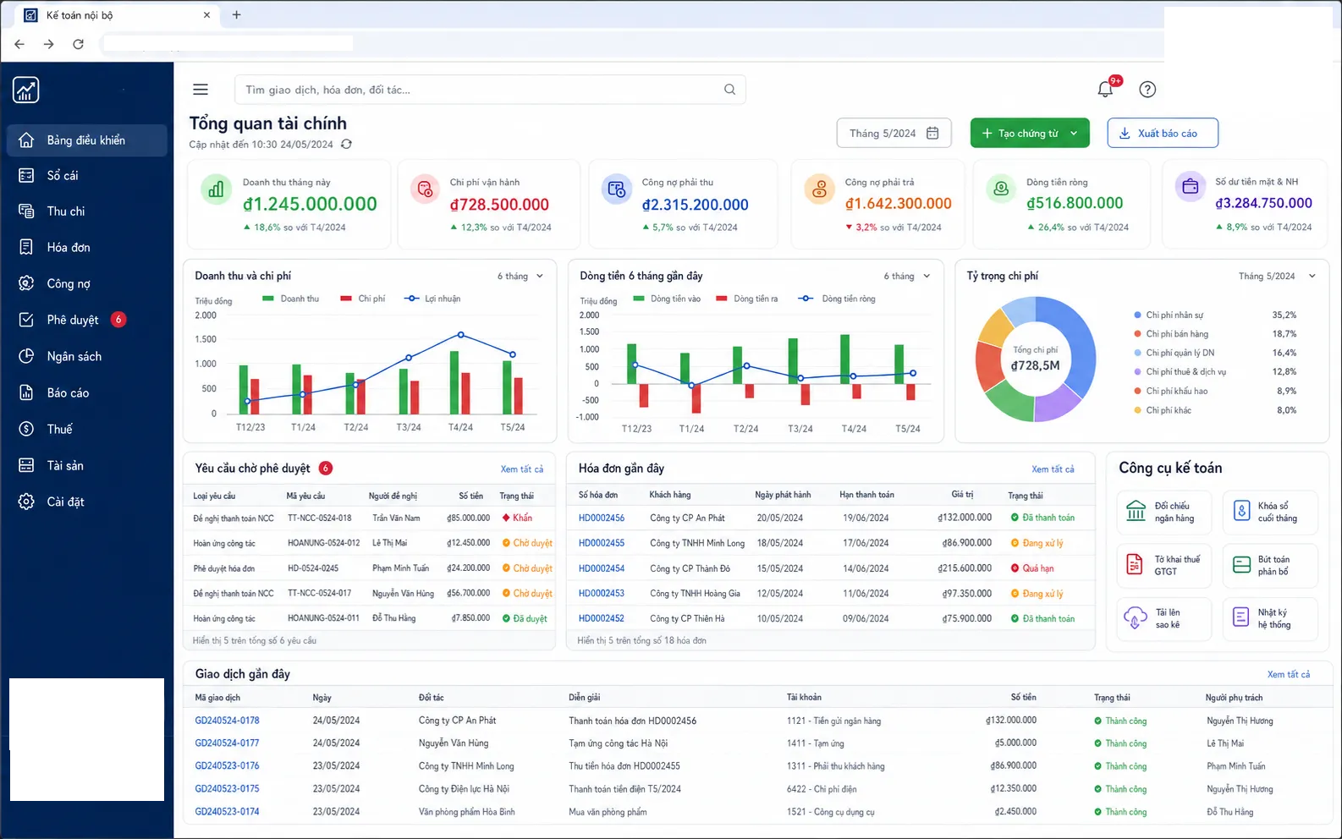
Task: Click Xem tất cả in Giao dịch gần đây
Action: (1289, 674)
